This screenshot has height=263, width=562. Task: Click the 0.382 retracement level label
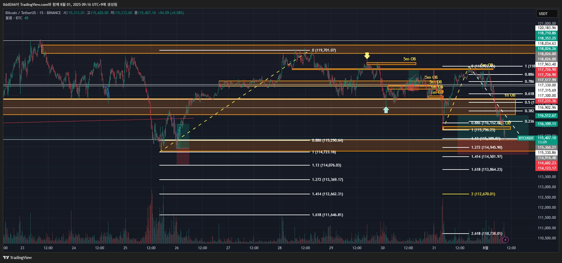[x=529, y=111]
